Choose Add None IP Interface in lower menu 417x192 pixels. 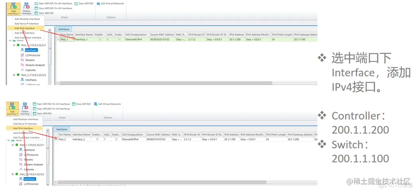25,124
